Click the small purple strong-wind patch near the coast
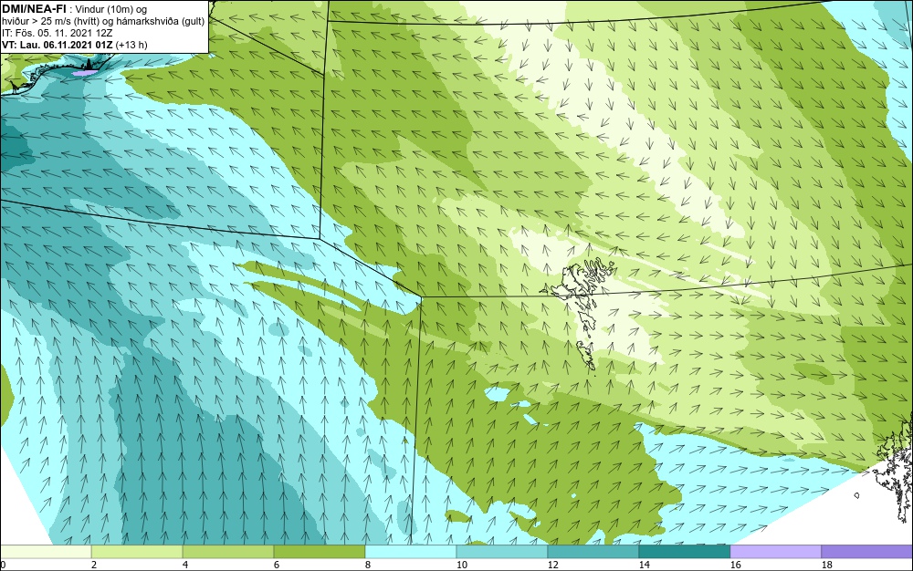The width and height of the screenshot is (913, 571). point(84,73)
